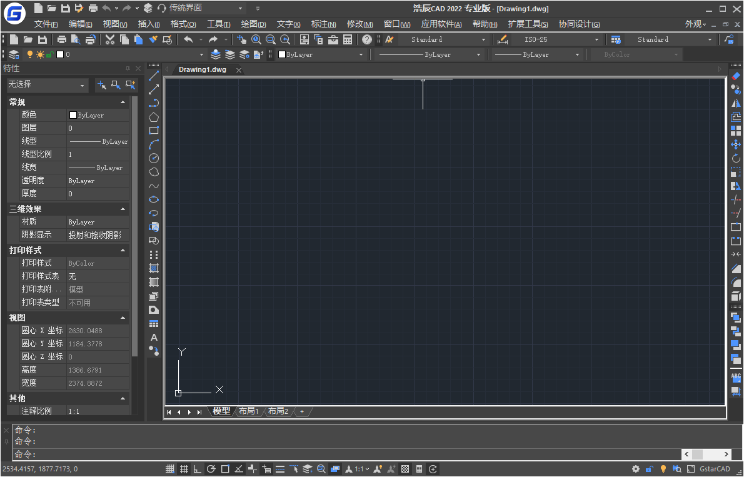
Task: Select the Line drawing tool
Action: click(x=154, y=76)
